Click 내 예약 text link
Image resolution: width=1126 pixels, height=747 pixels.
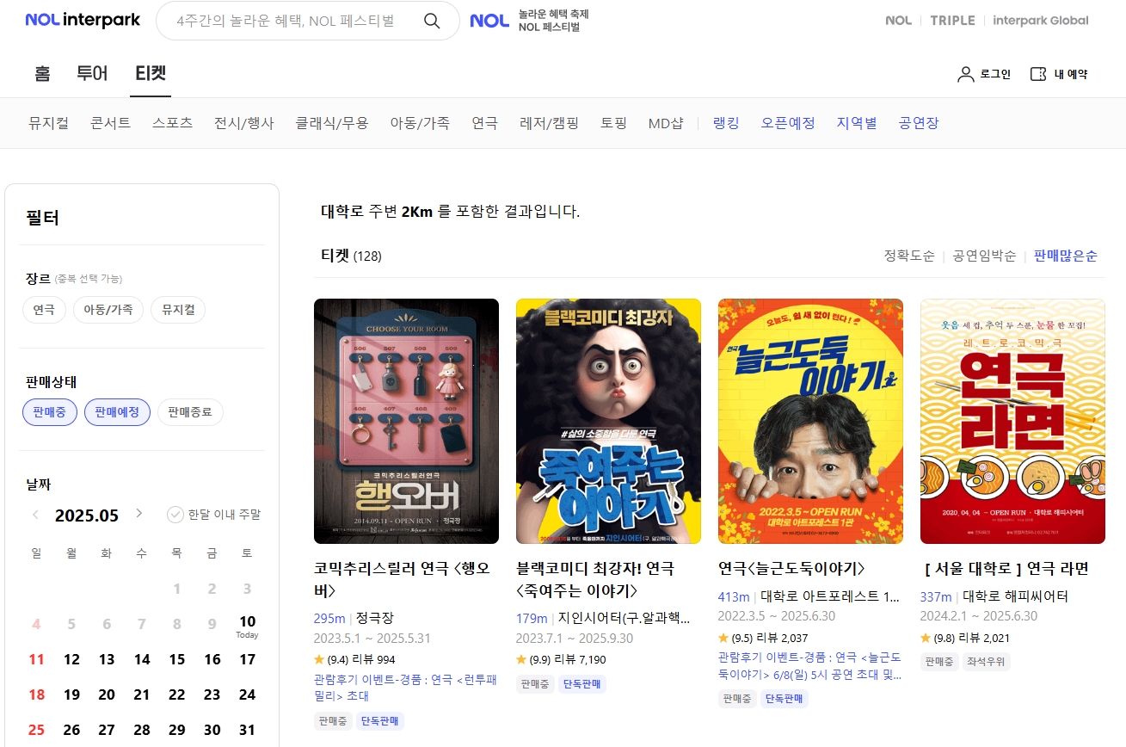point(1071,74)
